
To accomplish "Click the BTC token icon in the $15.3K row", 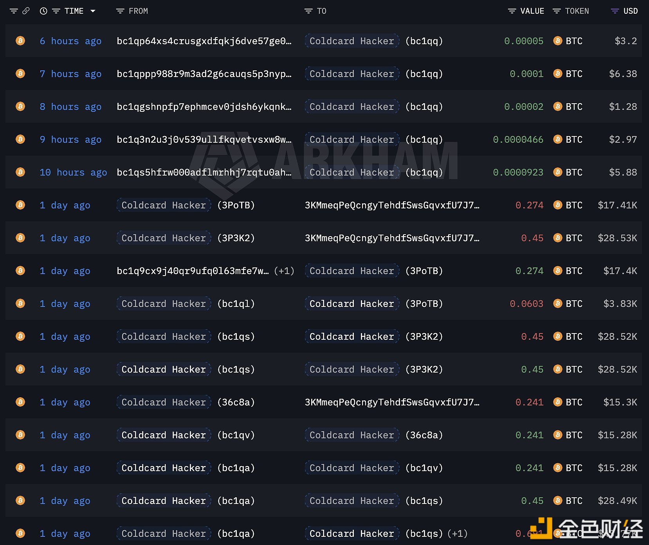I will coord(558,402).
